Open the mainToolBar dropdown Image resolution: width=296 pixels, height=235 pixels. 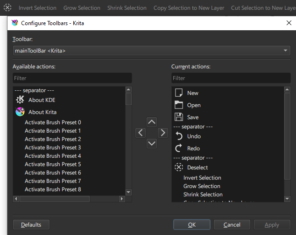coord(152,50)
